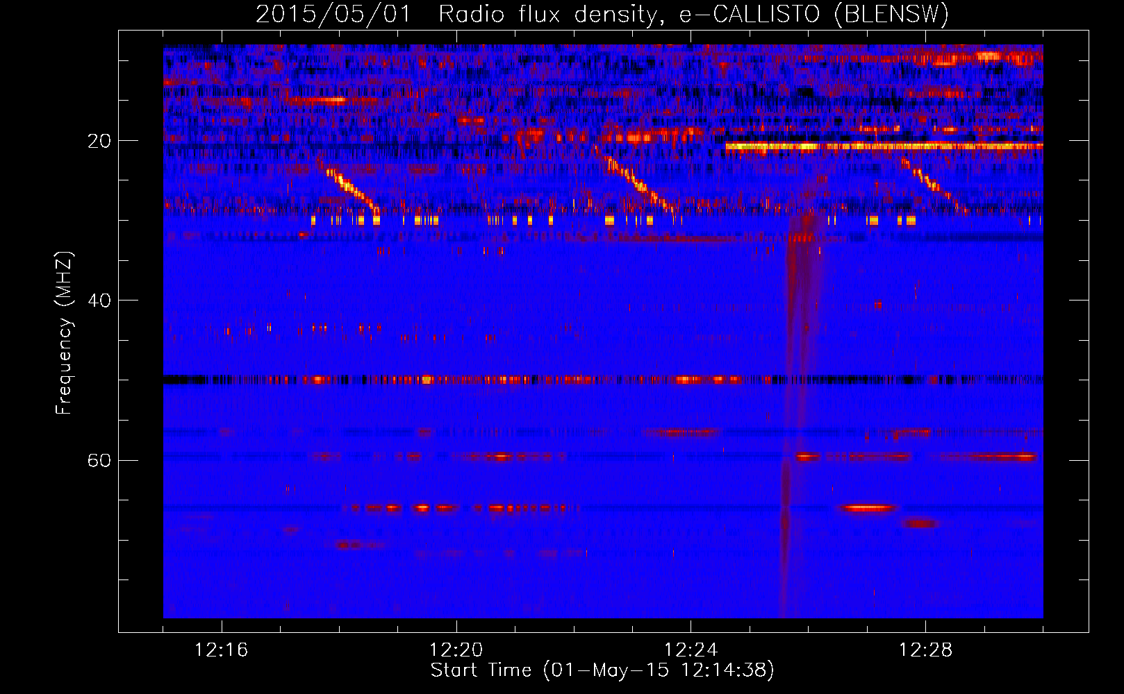Click the 40 MHz frequency tick label
Screen dimensions: 1124x694
click(x=99, y=301)
